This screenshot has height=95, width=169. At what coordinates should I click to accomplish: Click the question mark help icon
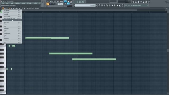click(x=141, y=2)
